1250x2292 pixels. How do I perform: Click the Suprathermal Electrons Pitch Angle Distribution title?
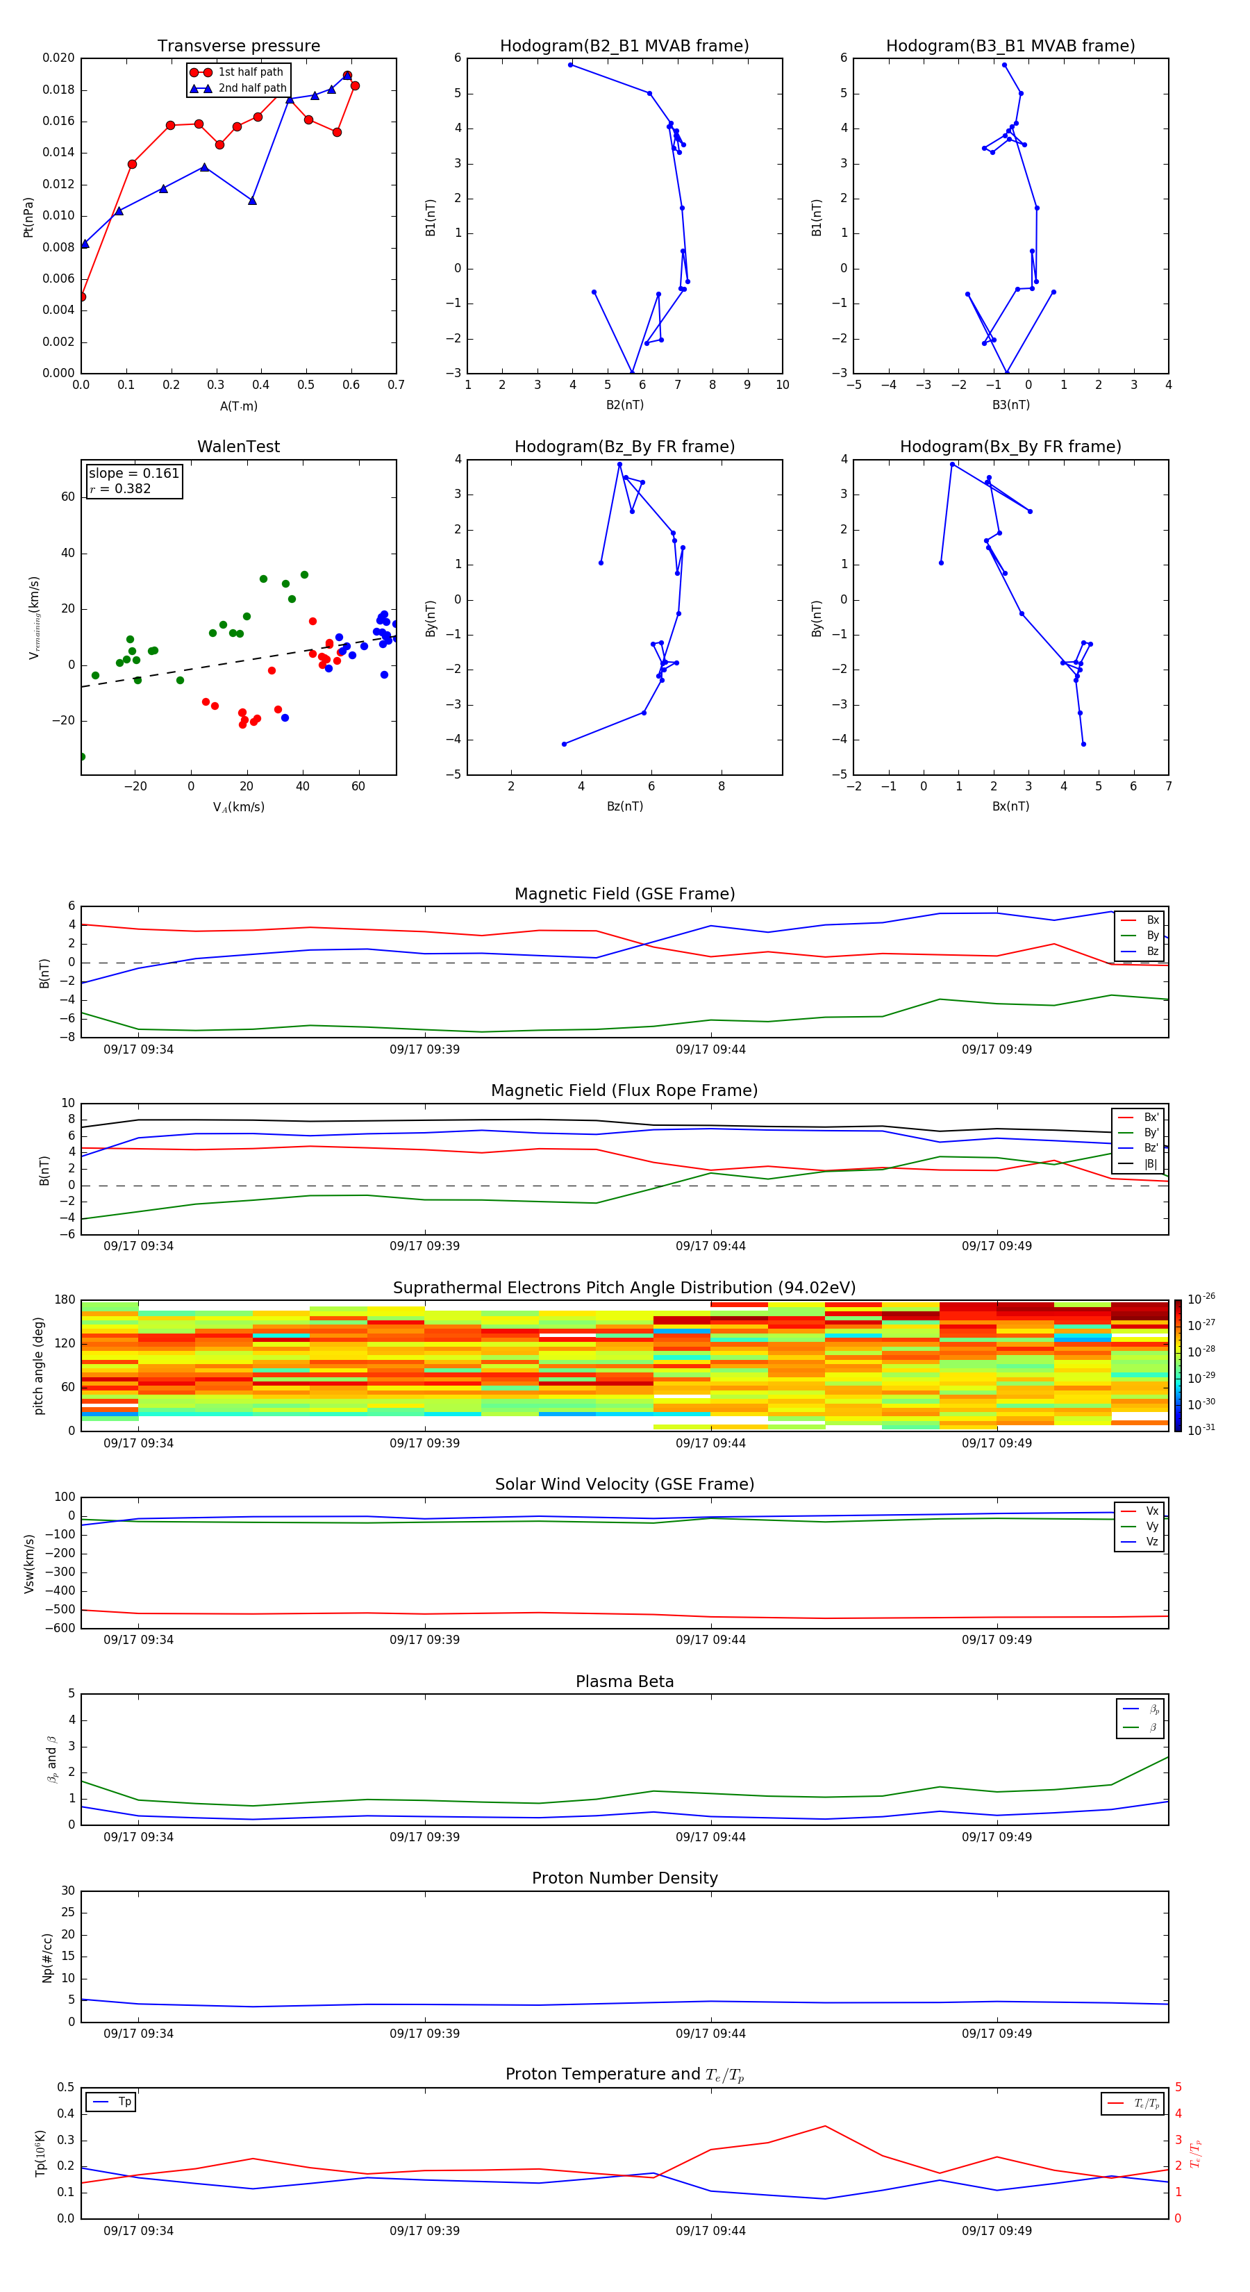[624, 1288]
